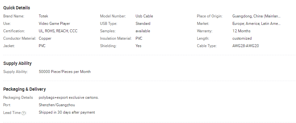Click the Shenzhen/Guangzhou port value
296x123 pixels.
57,105
